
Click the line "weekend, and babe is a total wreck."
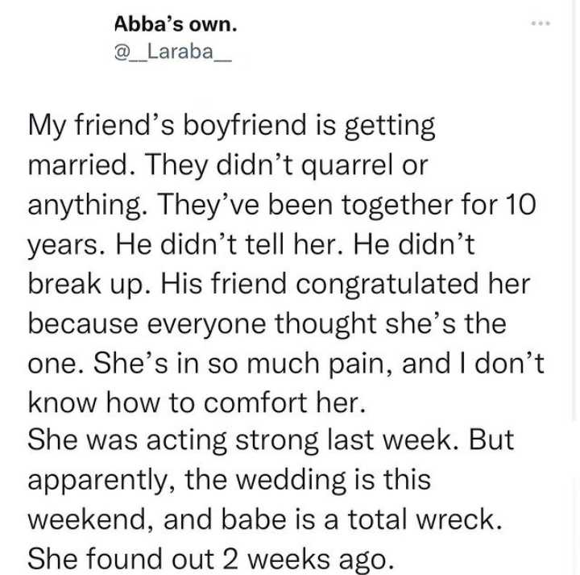(264, 519)
